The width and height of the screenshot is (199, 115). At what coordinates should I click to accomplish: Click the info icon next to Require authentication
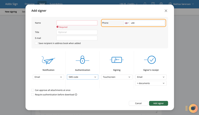[76, 95]
